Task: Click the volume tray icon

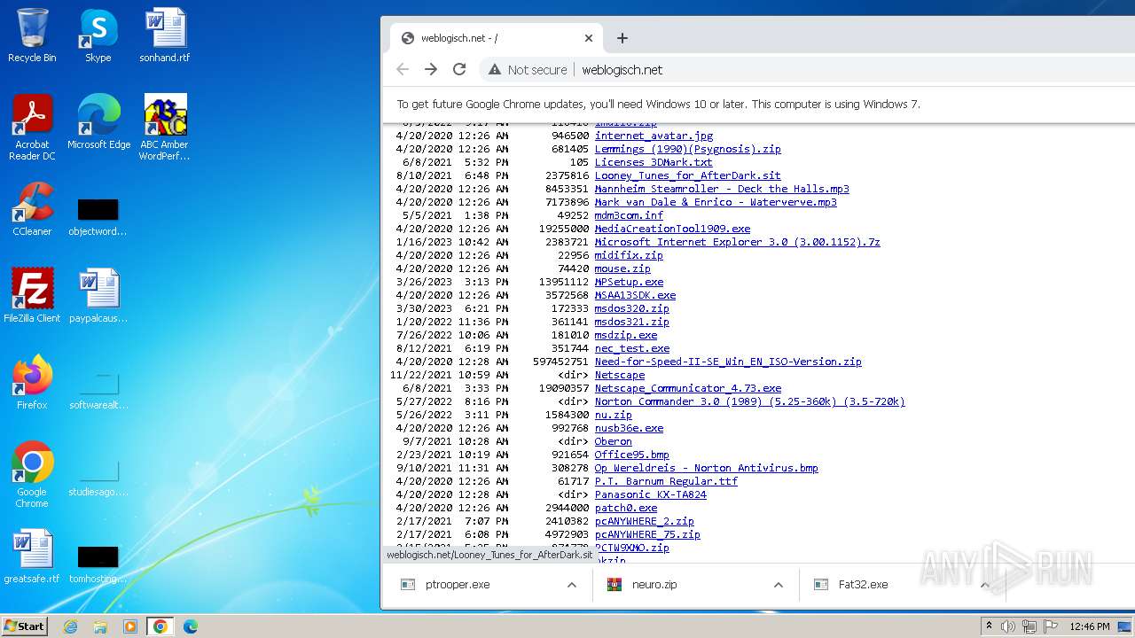Action: pos(1008,626)
